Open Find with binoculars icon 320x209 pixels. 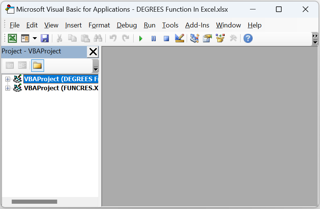coord(98,38)
